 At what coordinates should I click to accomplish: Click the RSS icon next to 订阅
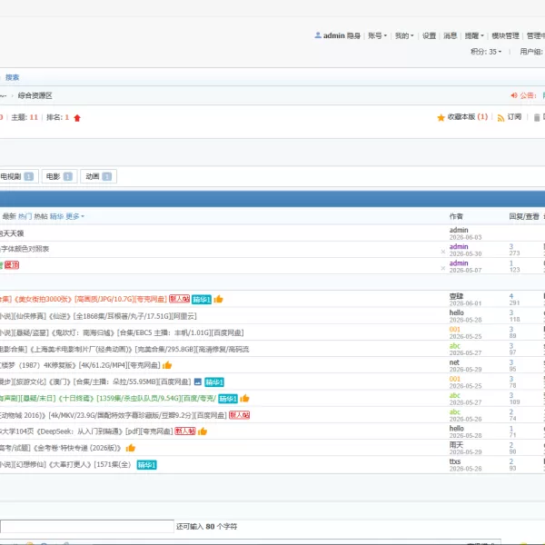tap(500, 118)
